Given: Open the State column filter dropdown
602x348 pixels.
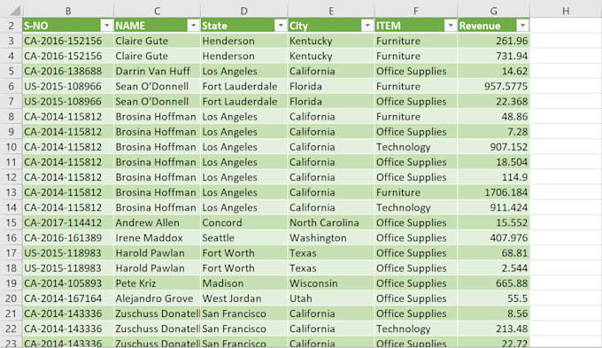Looking at the screenshot, I should click(x=281, y=26).
